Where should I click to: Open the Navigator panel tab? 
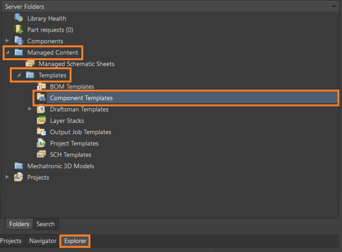pyautogui.click(x=43, y=241)
